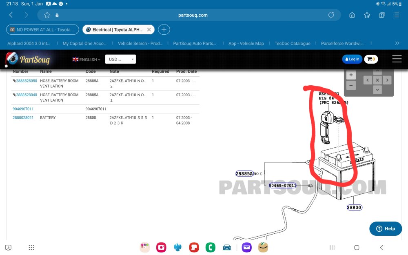Open the Help chat button
The width and height of the screenshot is (408, 255).
click(x=386, y=228)
